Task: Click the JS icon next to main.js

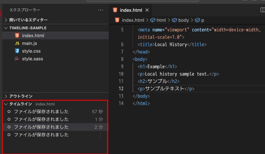Action: point(17,43)
